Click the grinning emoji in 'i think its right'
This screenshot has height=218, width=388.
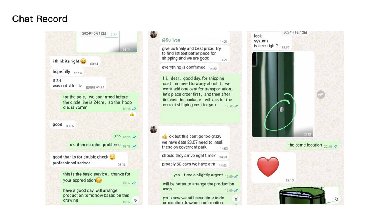[x=84, y=61]
